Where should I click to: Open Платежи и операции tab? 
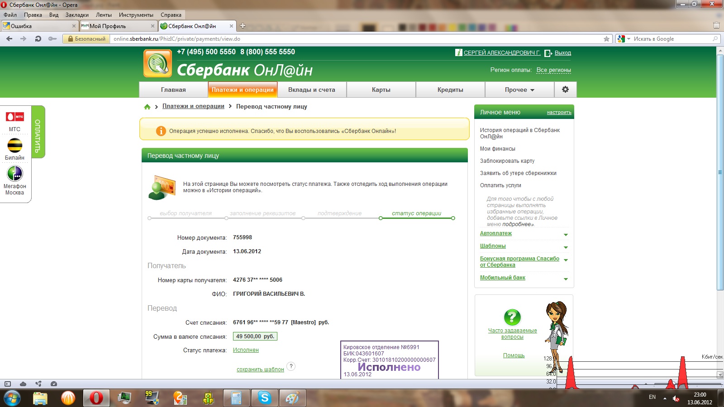243,90
